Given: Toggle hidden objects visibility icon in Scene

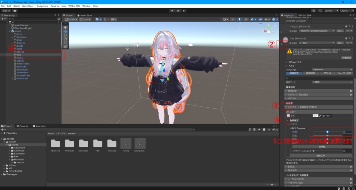Looking at the screenshot, I should 260,19.
